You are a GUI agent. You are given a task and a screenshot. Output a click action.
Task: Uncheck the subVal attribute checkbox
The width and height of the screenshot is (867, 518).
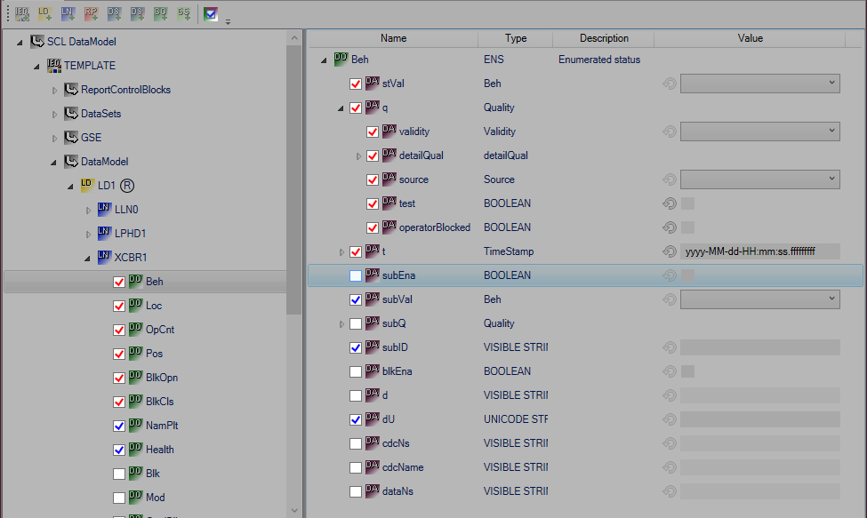tap(356, 299)
